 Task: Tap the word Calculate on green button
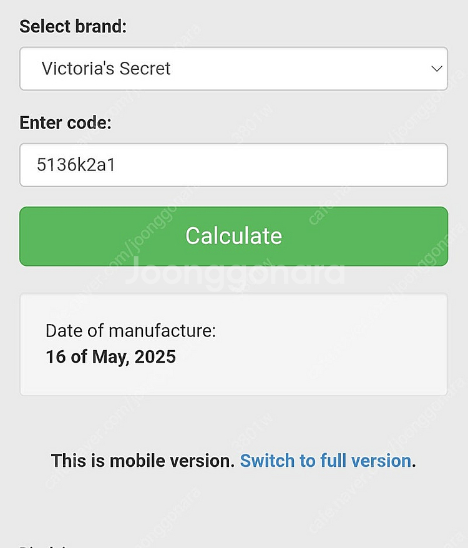[233, 236]
